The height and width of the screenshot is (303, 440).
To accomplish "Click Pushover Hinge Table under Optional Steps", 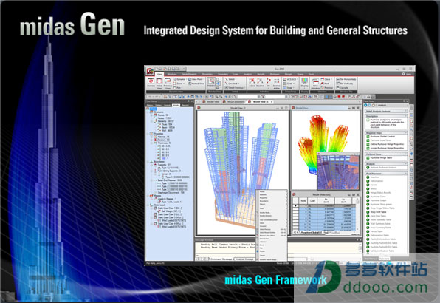I will 379,158.
